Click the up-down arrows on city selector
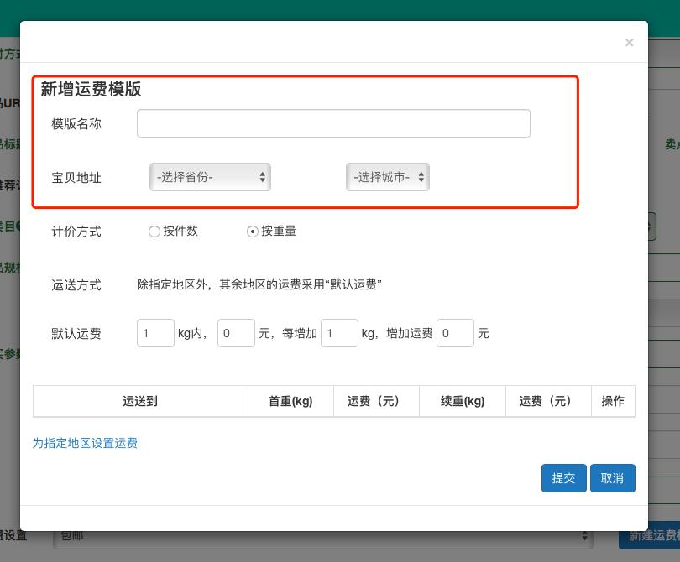This screenshot has height=562, width=680. click(x=420, y=177)
